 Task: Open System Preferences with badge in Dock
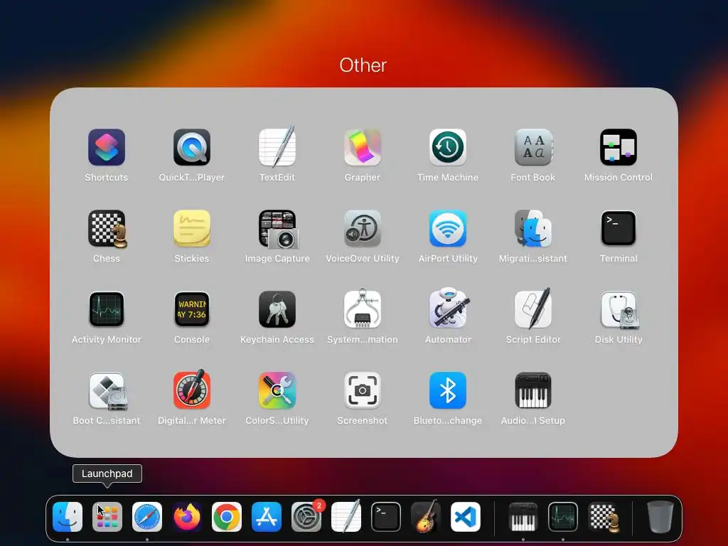tap(306, 517)
